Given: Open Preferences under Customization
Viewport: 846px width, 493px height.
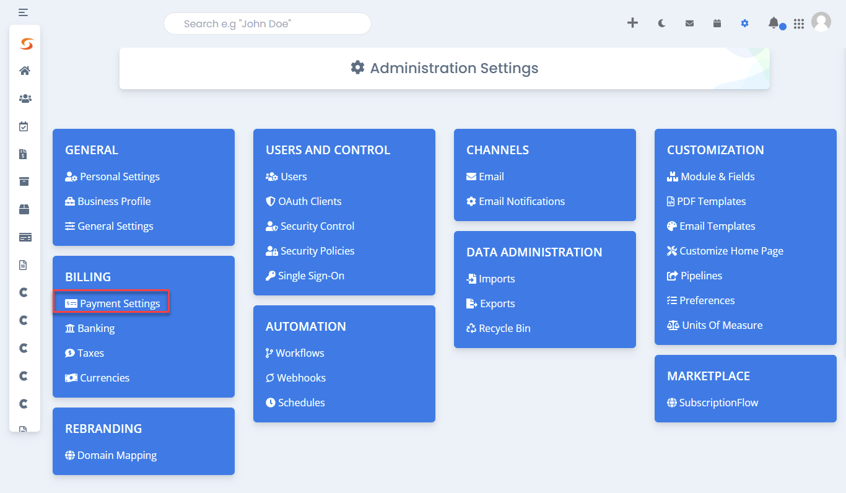Looking at the screenshot, I should (x=701, y=300).
